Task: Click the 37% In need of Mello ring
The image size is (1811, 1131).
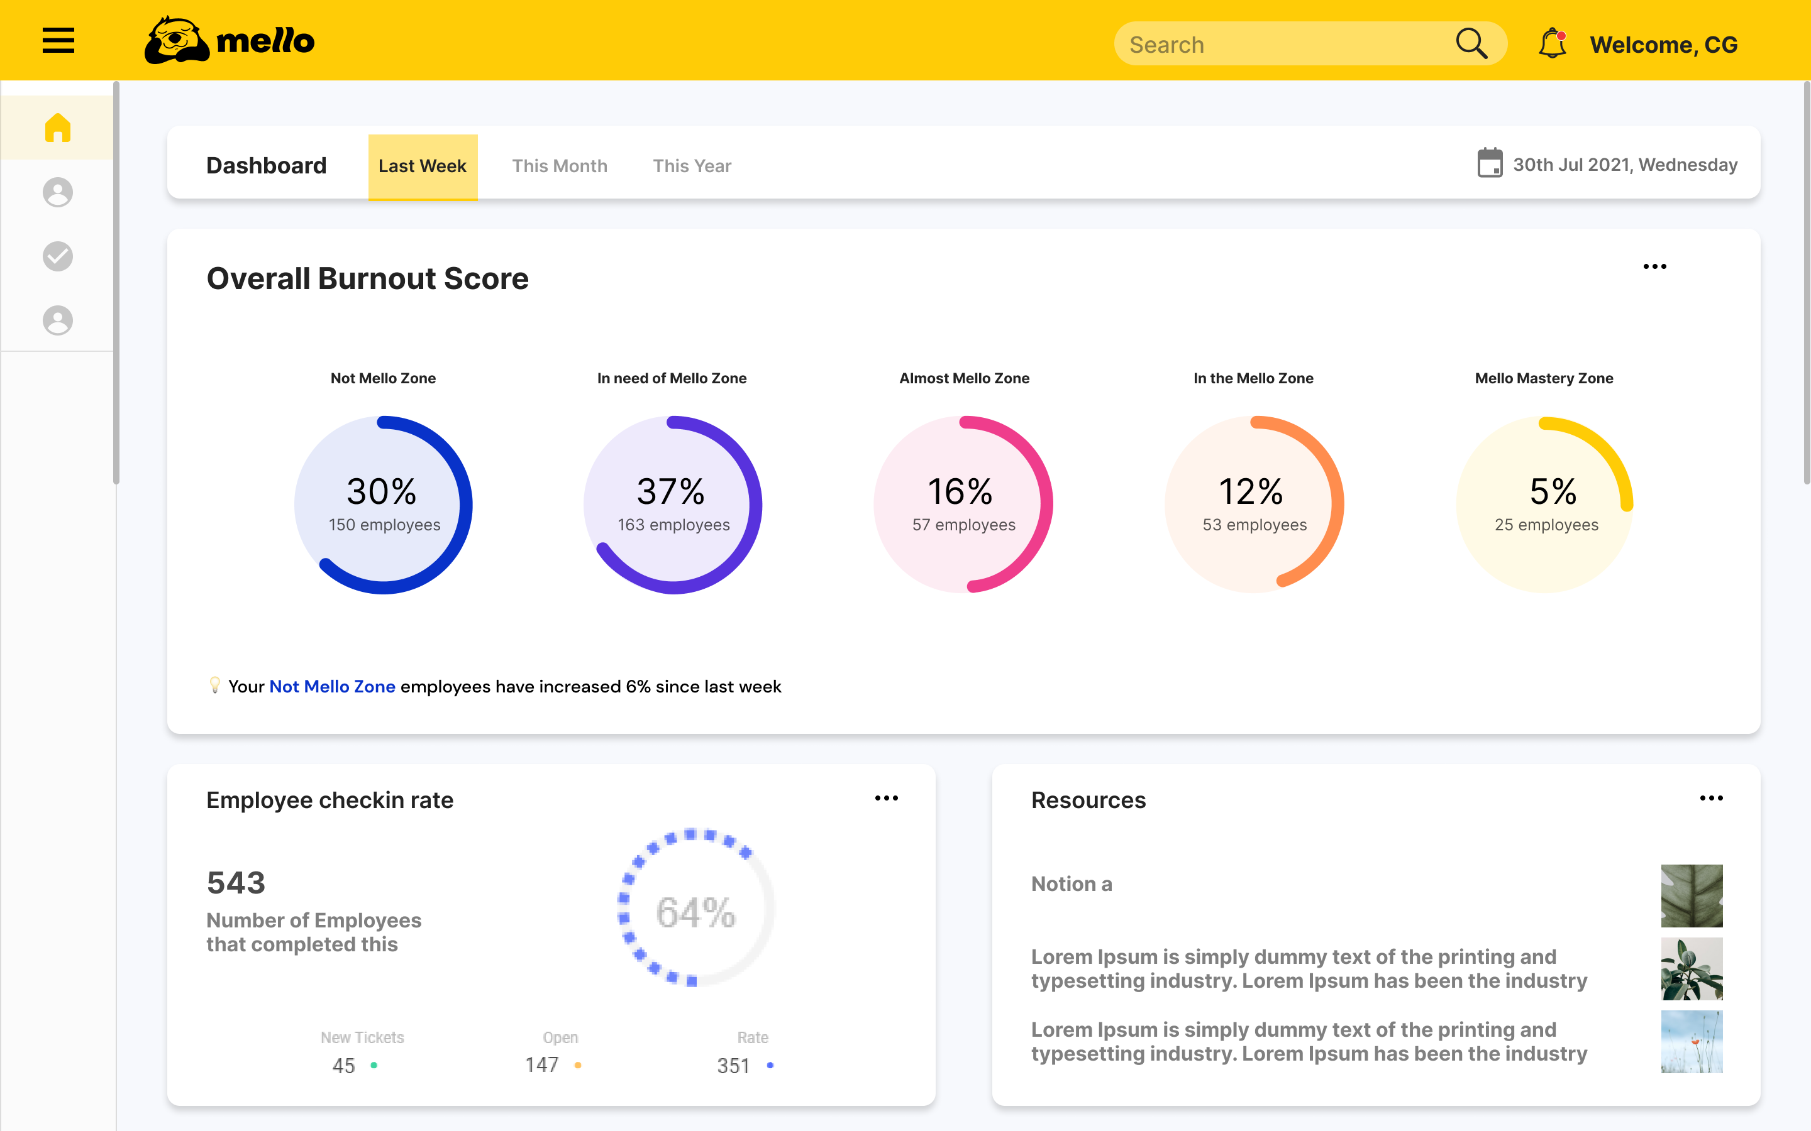Action: click(x=673, y=505)
